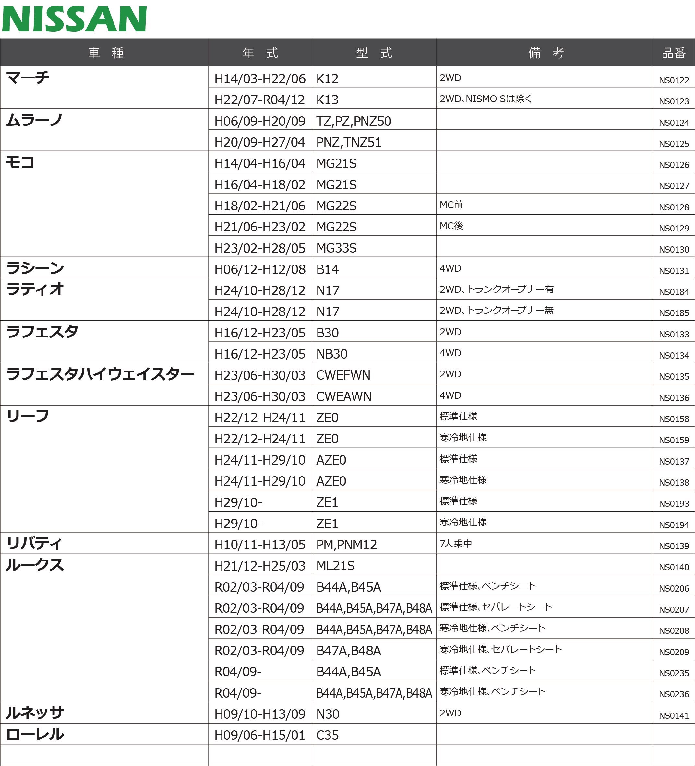Click the 7人乗車 remark for リバティ
This screenshot has height=766, width=695.
[456, 544]
